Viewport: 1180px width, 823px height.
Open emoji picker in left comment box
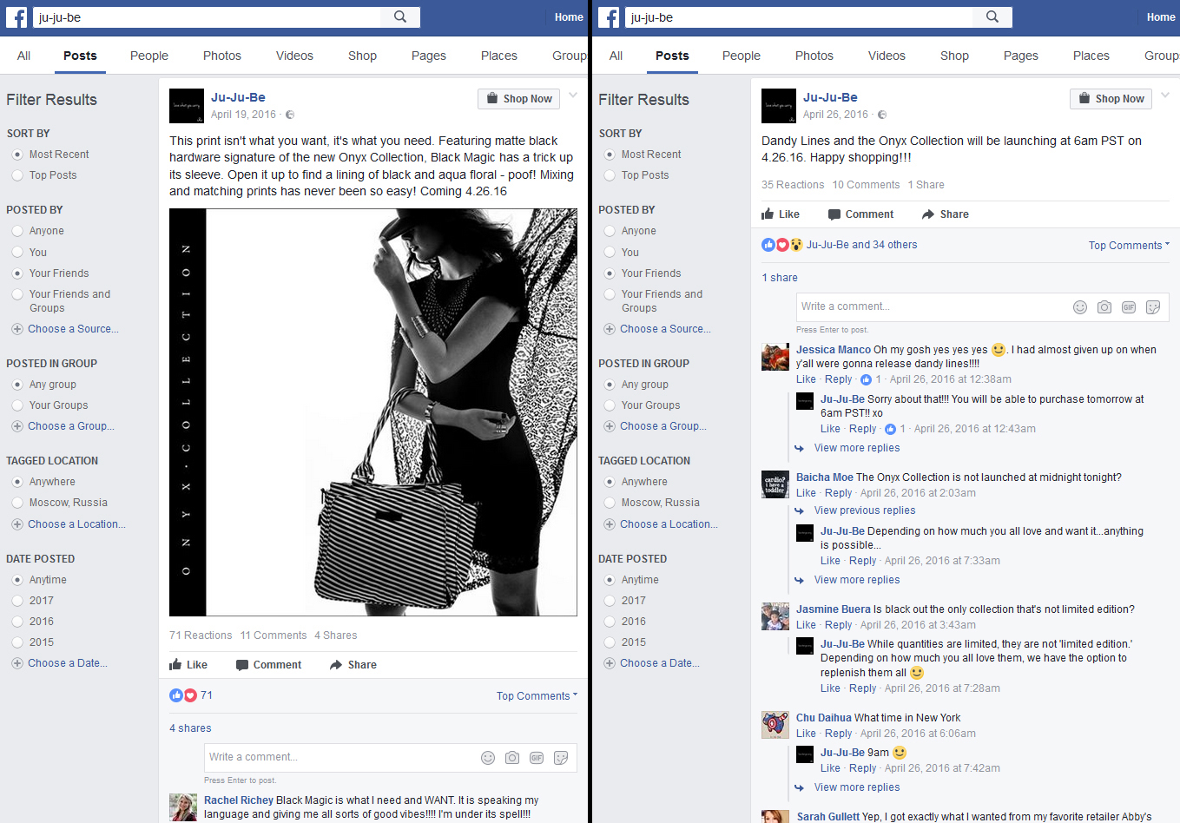[488, 758]
